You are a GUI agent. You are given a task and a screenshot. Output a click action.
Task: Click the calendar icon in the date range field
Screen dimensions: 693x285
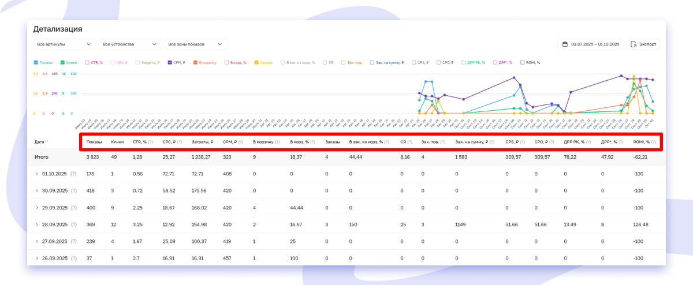565,44
